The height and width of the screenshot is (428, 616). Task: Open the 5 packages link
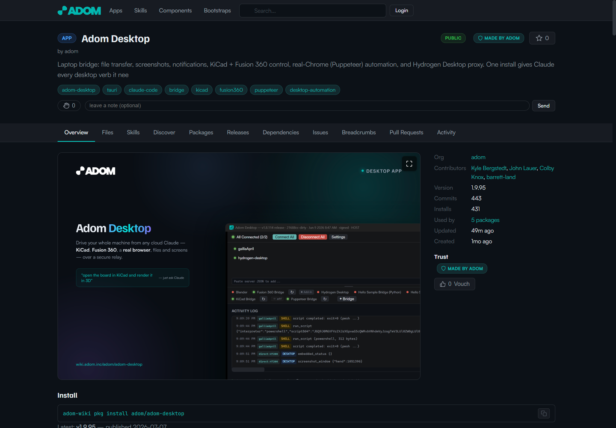pyautogui.click(x=485, y=220)
